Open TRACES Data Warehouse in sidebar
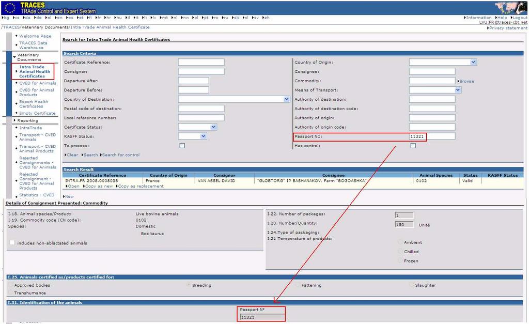 (33, 45)
